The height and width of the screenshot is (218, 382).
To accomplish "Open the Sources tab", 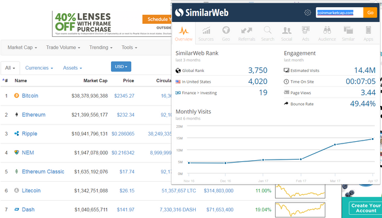I will point(206,33).
